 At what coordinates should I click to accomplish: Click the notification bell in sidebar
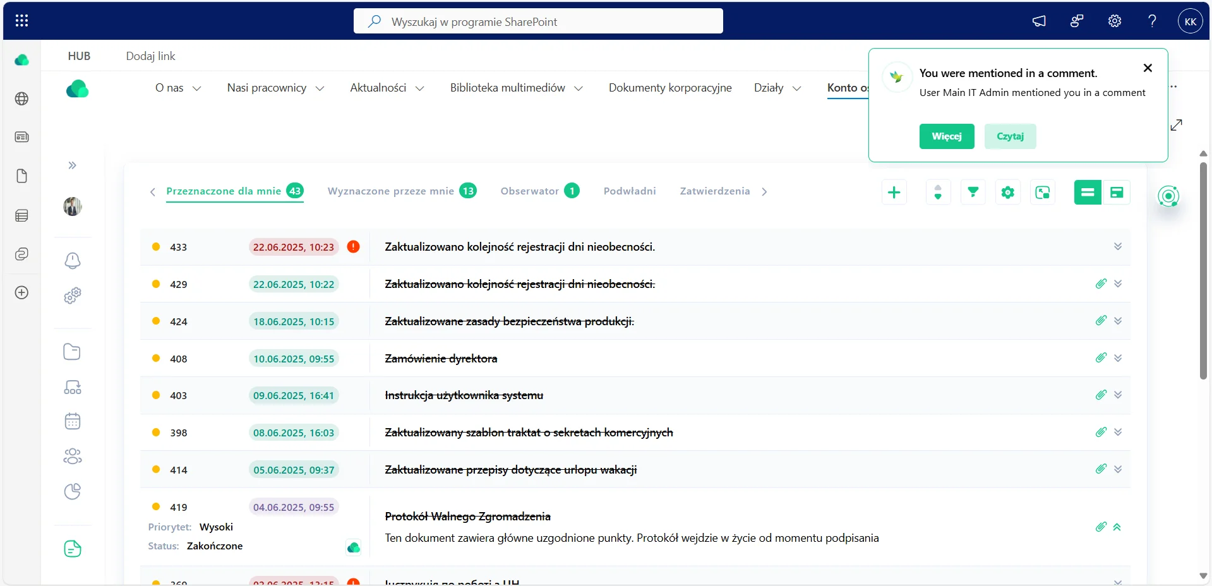click(x=73, y=260)
